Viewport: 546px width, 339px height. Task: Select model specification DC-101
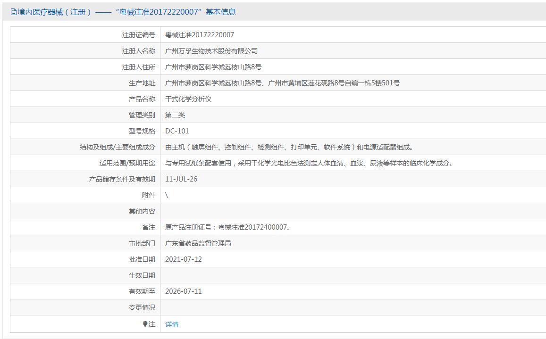pyautogui.click(x=177, y=131)
